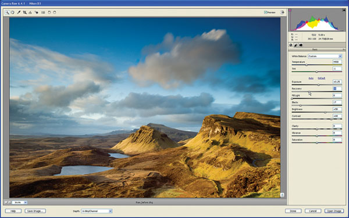Click the Temperature slider handle

pyautogui.click(x=307, y=65)
